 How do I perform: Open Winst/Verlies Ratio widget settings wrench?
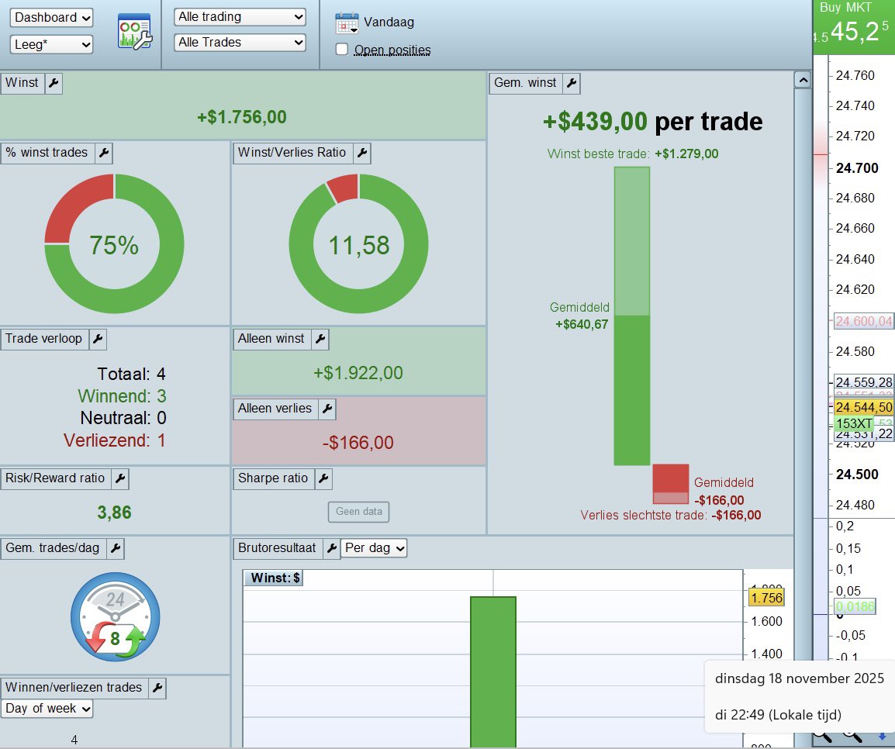(362, 153)
